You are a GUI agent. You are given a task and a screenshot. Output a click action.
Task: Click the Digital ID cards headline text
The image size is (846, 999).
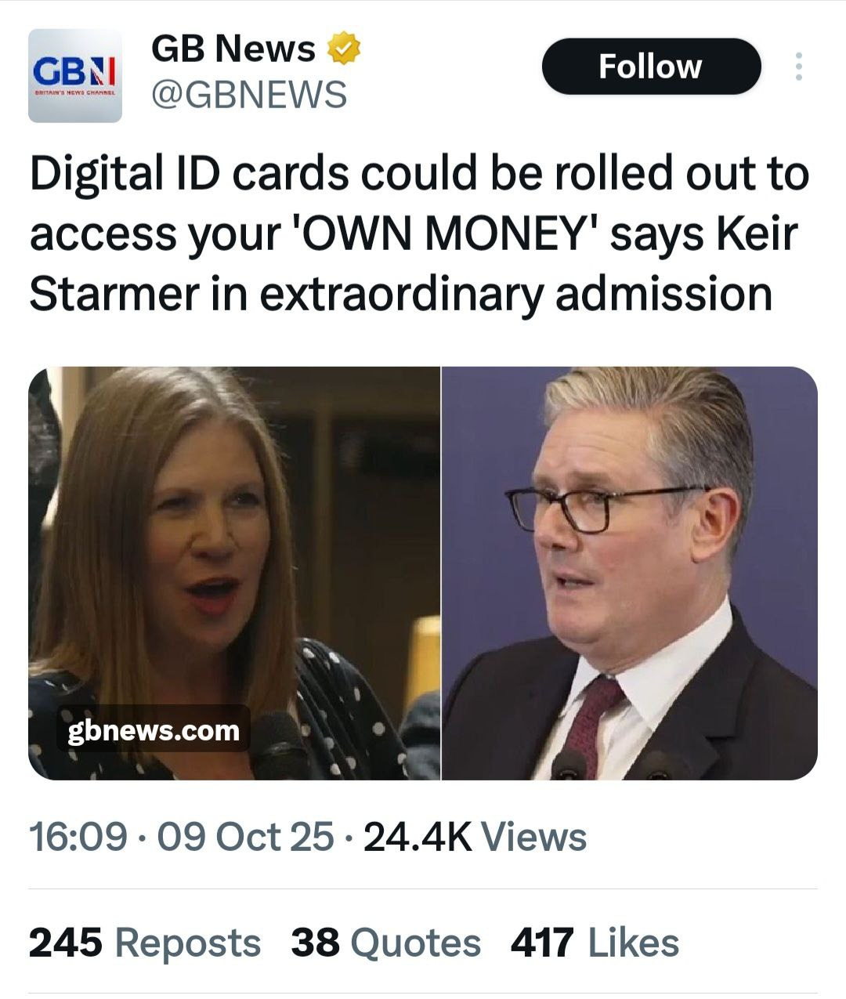click(x=419, y=233)
